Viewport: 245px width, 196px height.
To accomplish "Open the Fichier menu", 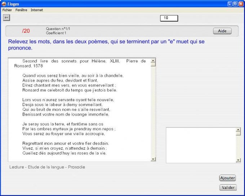I will click(7, 10).
